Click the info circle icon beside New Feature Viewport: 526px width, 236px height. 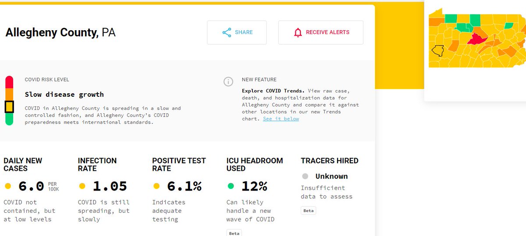(228, 81)
